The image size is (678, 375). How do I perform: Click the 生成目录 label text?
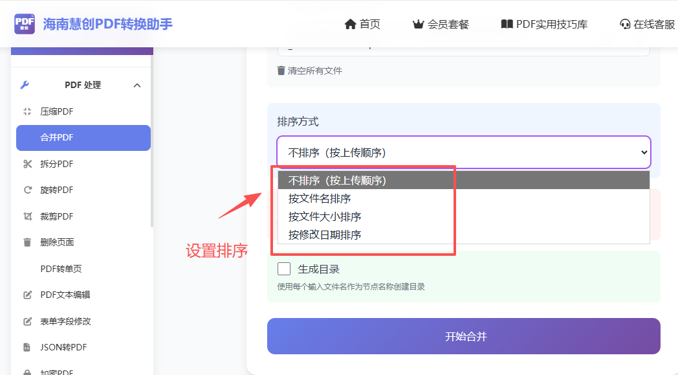point(319,269)
